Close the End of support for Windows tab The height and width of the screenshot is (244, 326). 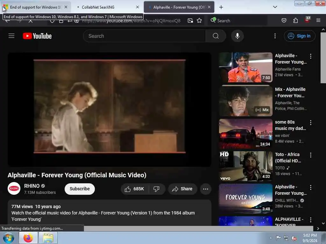click(66, 7)
